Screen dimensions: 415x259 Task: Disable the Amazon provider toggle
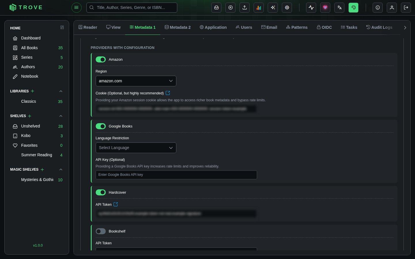point(101,60)
